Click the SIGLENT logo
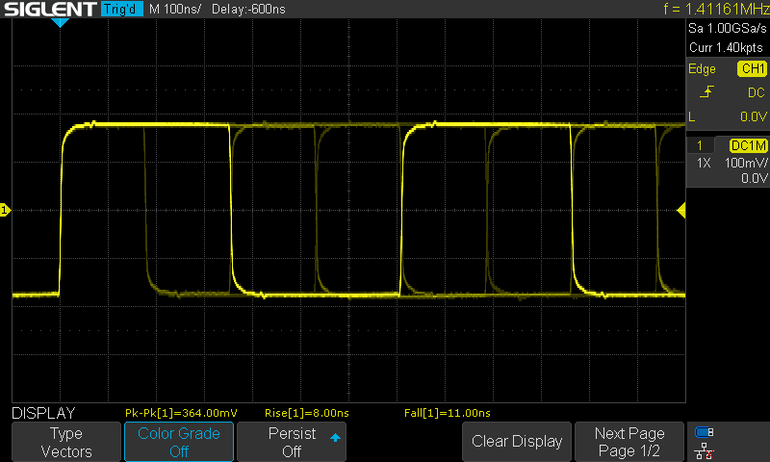This screenshot has height=462, width=770. [49, 10]
